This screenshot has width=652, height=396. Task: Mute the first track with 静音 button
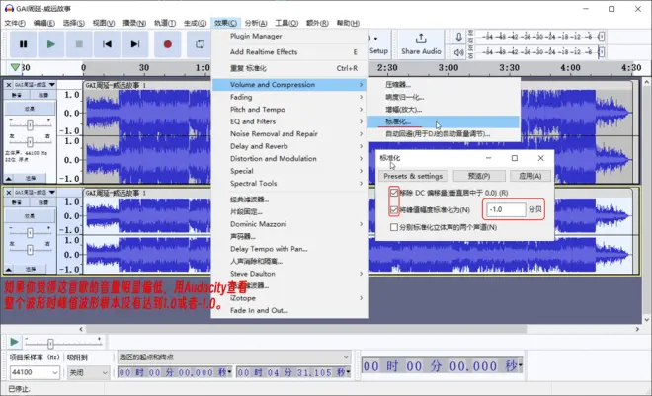tap(17, 95)
